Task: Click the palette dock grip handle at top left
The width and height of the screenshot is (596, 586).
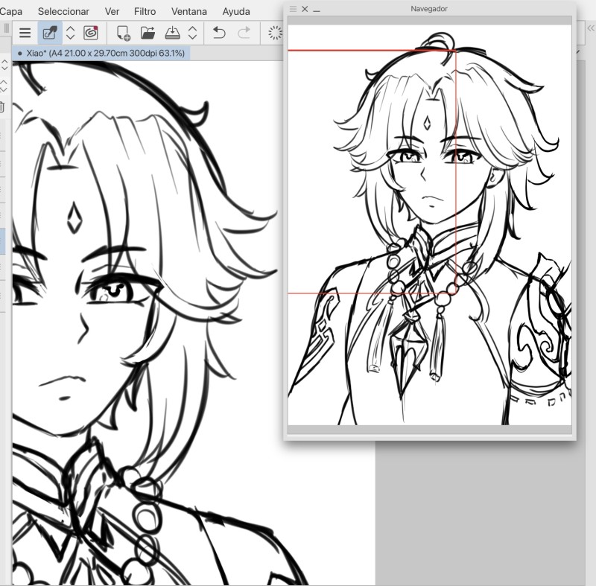Action: tap(7, 28)
